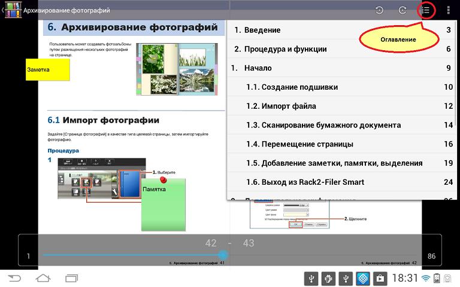
Task: Tap first page number 1 on slider
Action: click(x=28, y=256)
